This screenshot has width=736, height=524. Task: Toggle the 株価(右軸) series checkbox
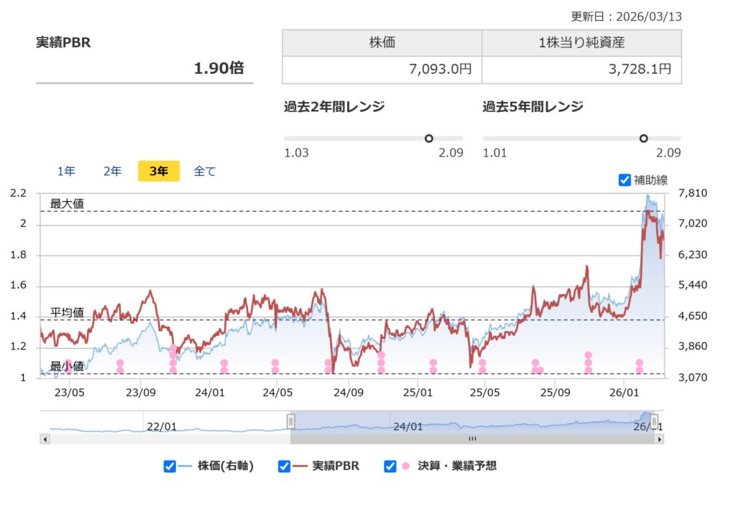click(x=170, y=467)
